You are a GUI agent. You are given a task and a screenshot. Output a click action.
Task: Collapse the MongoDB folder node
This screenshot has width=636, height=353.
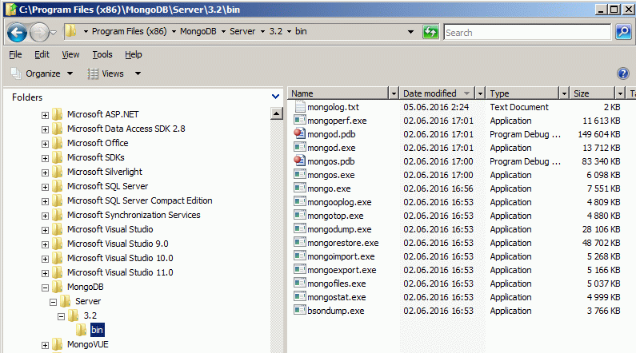click(45, 288)
